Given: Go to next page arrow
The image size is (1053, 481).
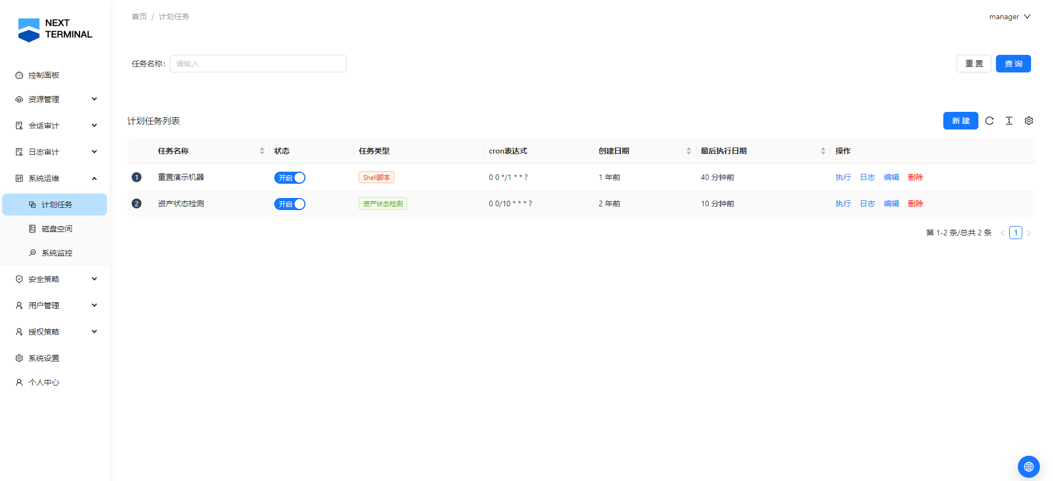Looking at the screenshot, I should point(1029,233).
